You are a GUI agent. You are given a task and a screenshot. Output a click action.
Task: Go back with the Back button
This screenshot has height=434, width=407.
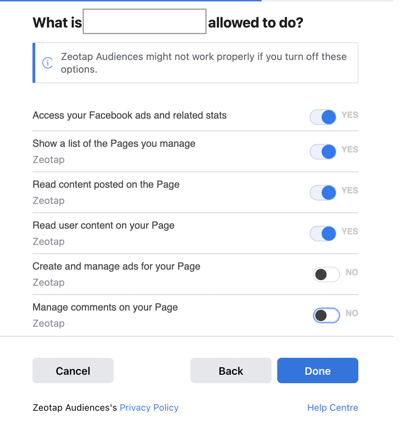click(x=231, y=370)
